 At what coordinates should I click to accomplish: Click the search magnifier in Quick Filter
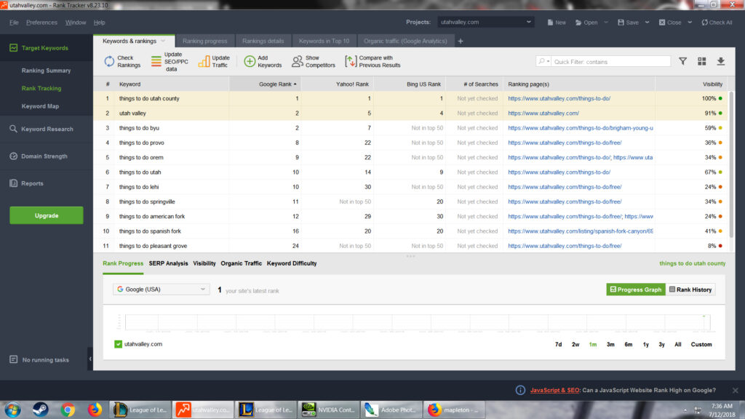click(x=543, y=61)
